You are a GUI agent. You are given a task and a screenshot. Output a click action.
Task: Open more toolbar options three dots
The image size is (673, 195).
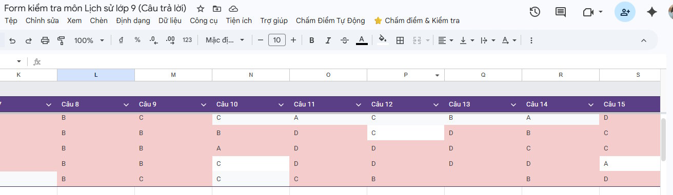(x=531, y=40)
